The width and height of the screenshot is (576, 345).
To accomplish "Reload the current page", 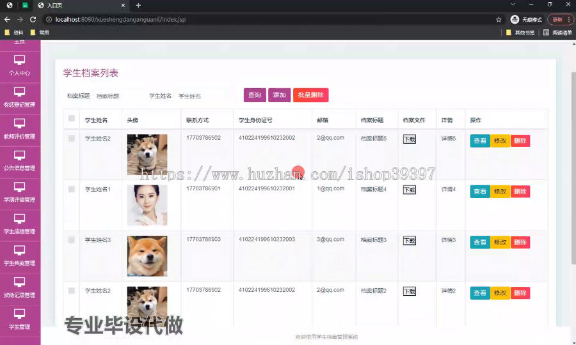I will pos(33,19).
